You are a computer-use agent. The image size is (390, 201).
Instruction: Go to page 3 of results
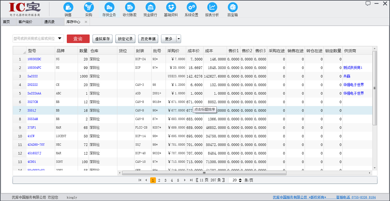(165, 180)
